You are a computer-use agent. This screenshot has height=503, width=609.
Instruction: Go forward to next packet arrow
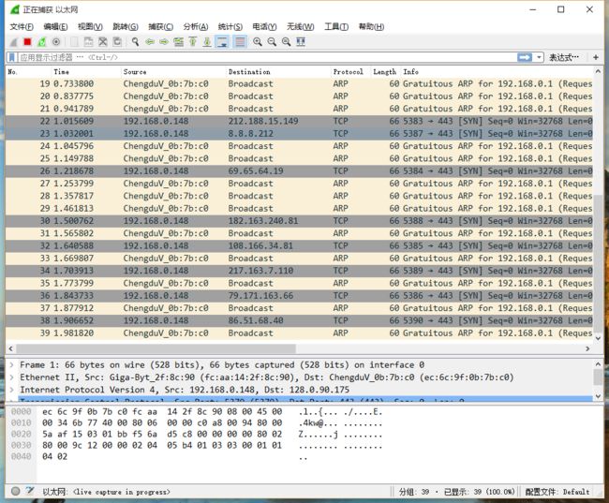point(164,42)
